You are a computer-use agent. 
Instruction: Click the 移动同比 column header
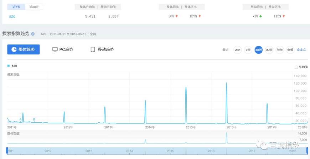[x=257, y=7]
